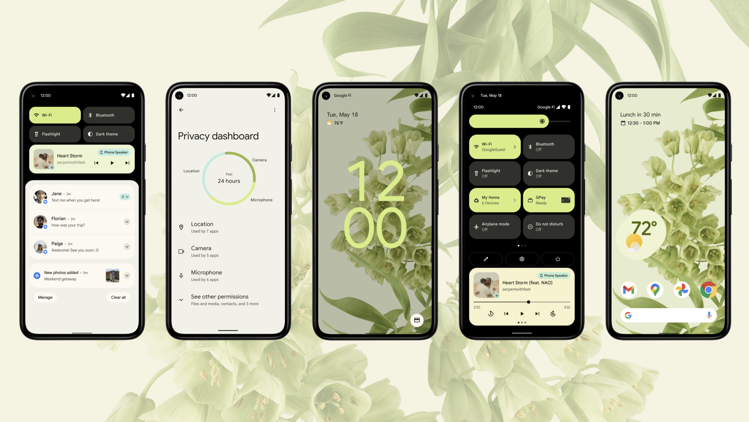Manage notification preferences
749x422 pixels.
(45, 297)
